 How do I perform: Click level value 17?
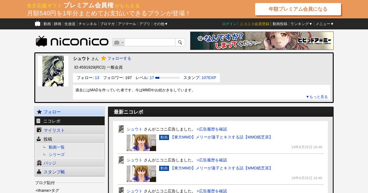(x=152, y=78)
